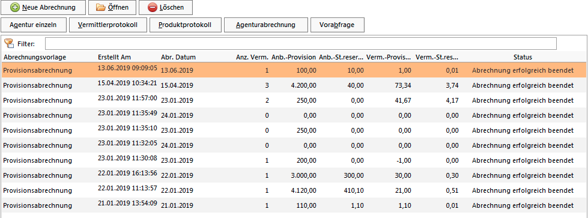Sort by Abr. Datum column header
Viewport: 588px width, 218px height.
click(178, 58)
